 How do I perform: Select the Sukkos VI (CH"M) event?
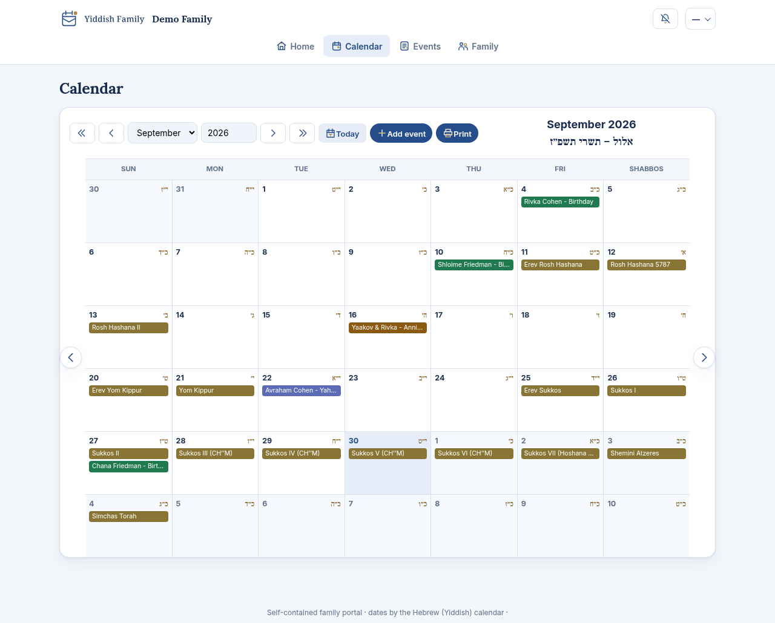pyautogui.click(x=474, y=454)
